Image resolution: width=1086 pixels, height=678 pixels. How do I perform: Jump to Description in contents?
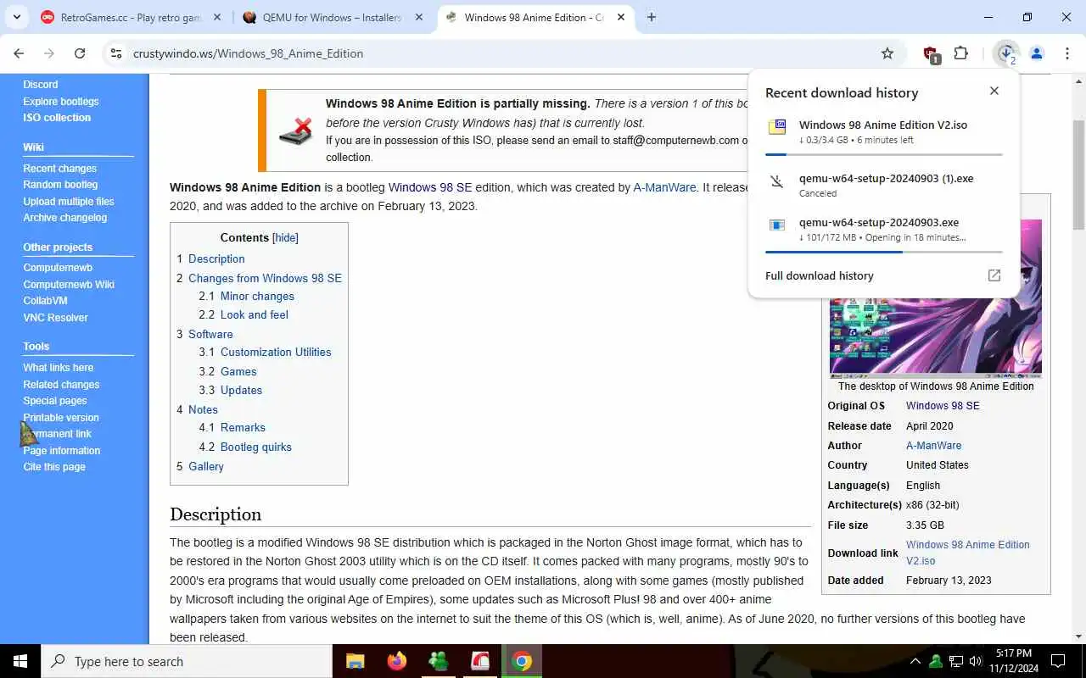pyautogui.click(x=216, y=258)
